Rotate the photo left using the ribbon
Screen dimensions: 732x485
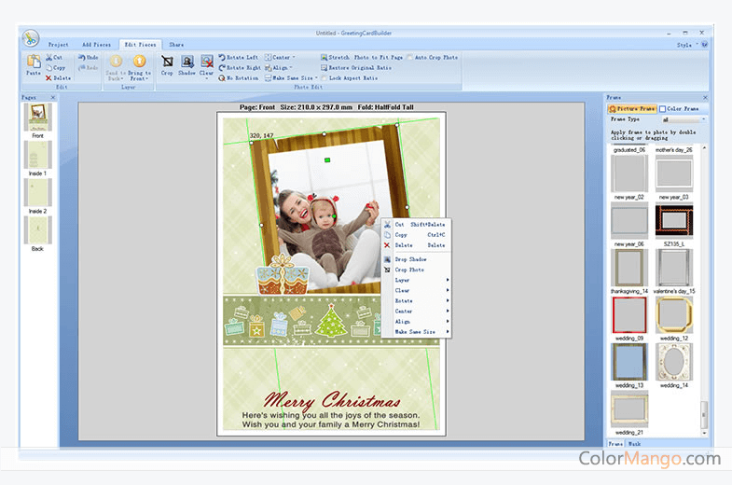pyautogui.click(x=241, y=57)
